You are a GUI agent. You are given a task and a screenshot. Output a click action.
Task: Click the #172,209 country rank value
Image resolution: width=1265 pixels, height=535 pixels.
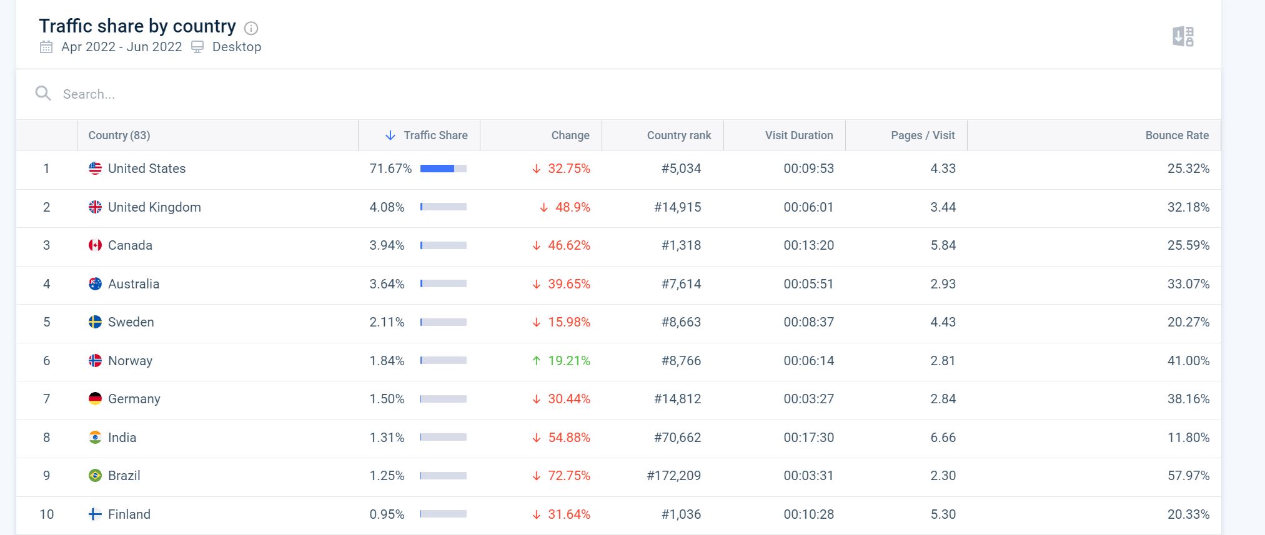point(674,476)
